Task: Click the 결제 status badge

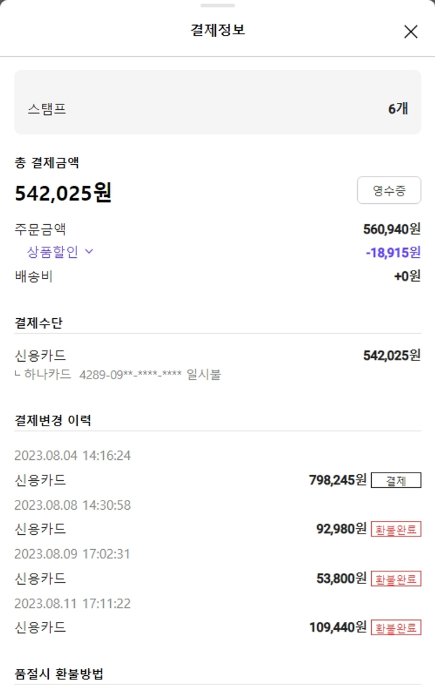Action: (396, 481)
